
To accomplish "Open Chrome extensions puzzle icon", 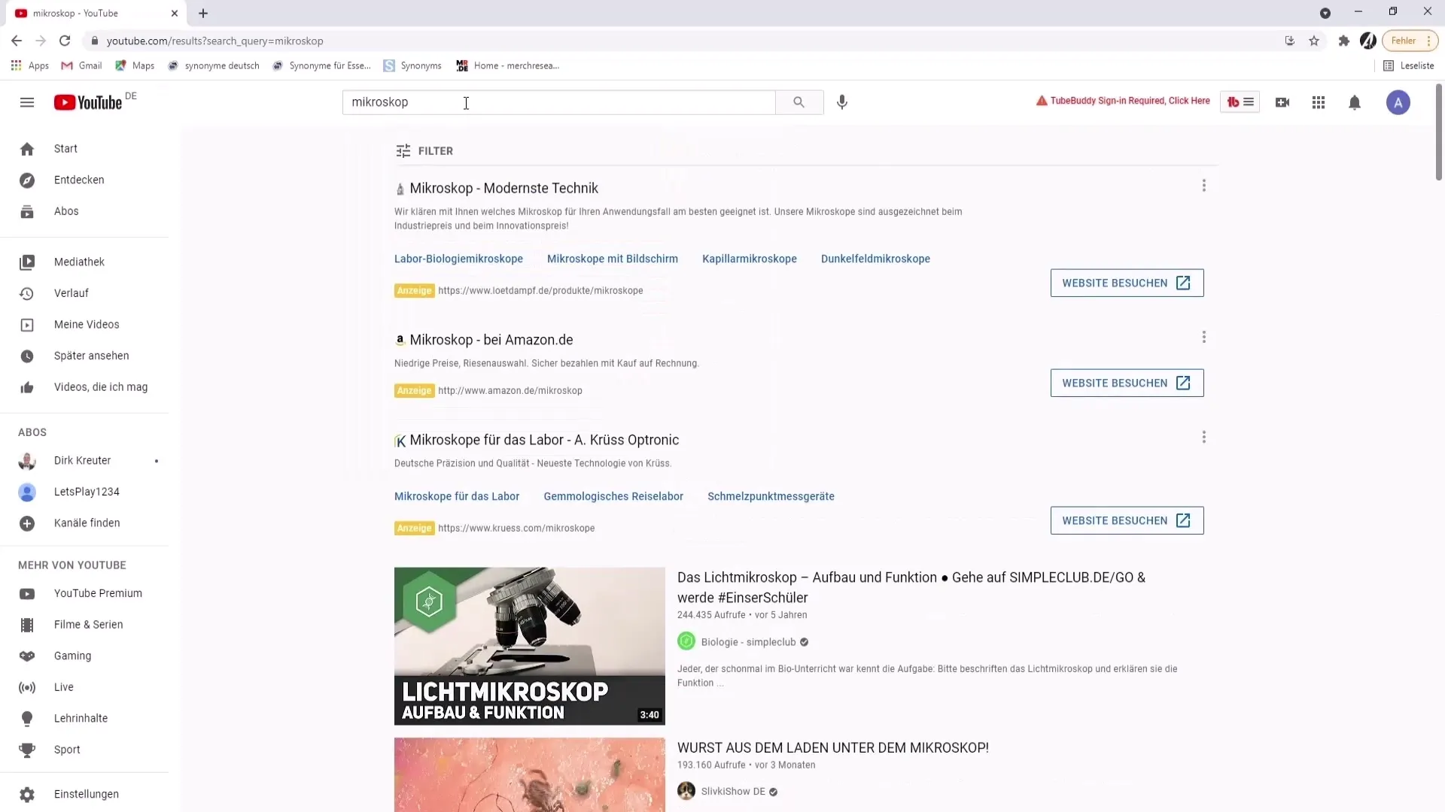I will [x=1343, y=41].
